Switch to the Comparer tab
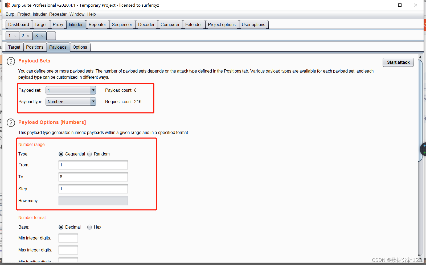 [170, 25]
